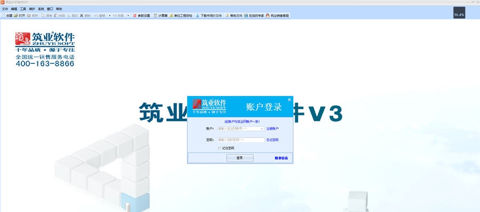Run 单位工程自检 self-check tool

coord(181,15)
